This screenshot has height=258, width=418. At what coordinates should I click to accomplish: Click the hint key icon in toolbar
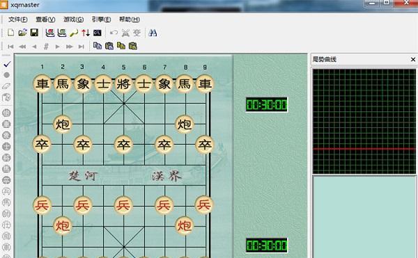click(74, 33)
